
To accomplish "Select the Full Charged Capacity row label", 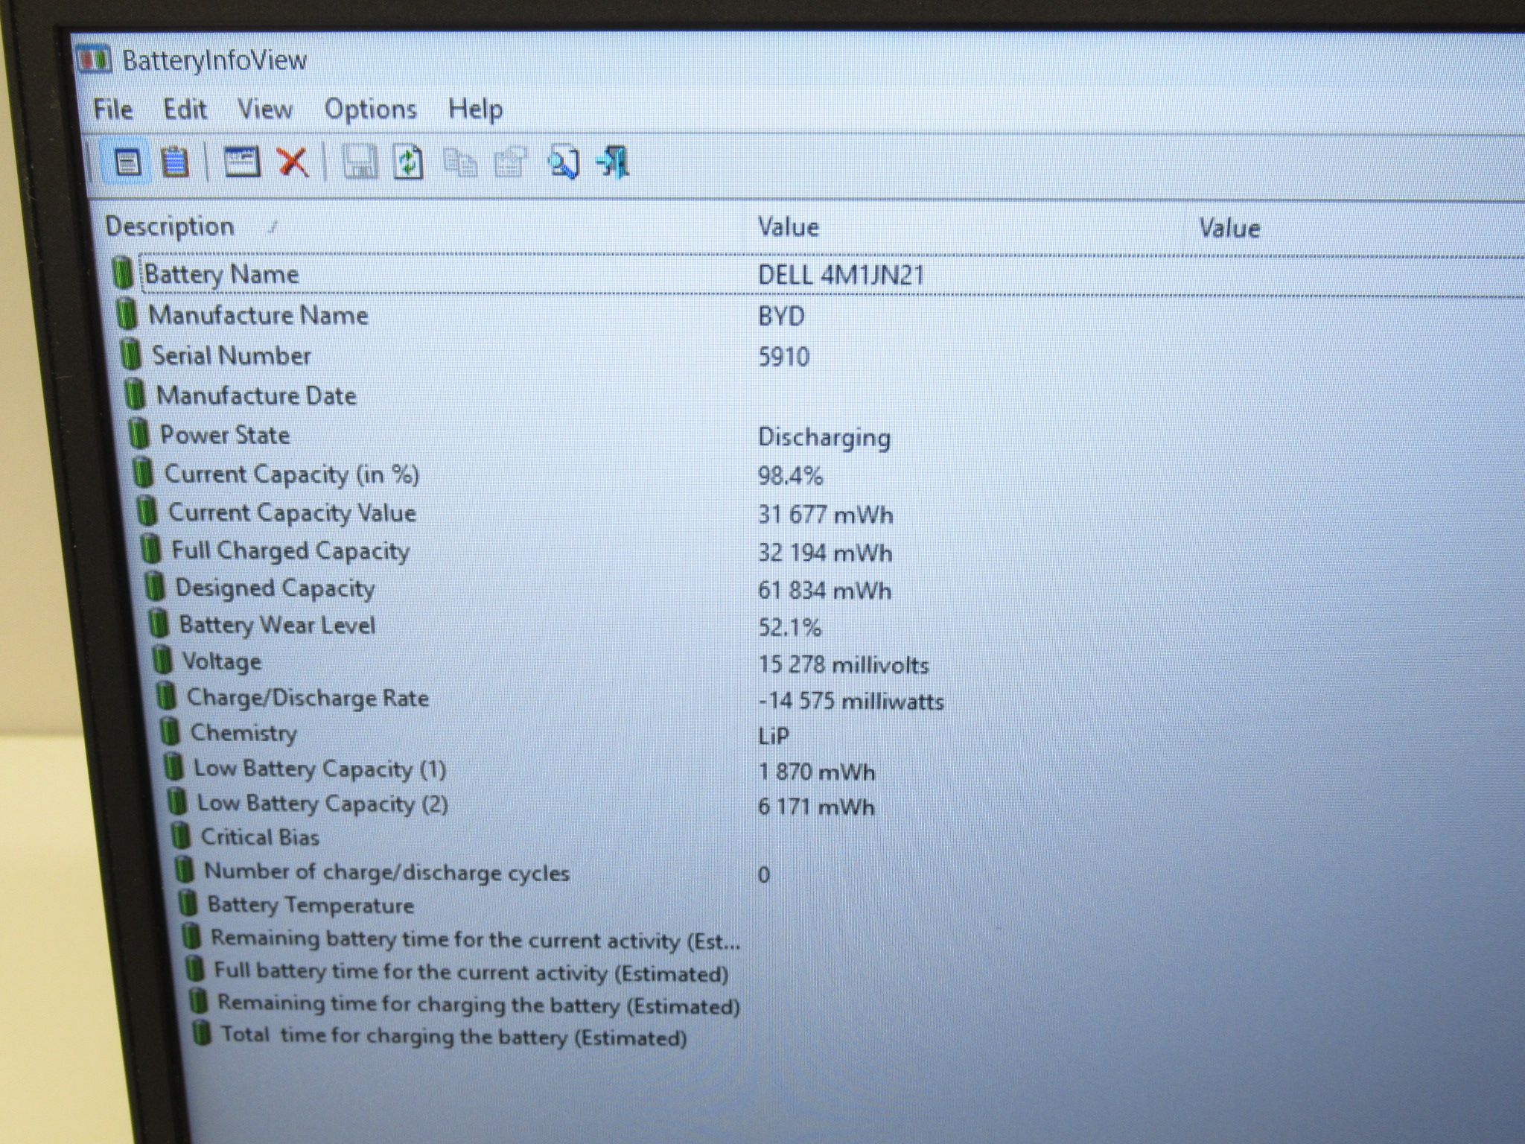I will [x=290, y=550].
